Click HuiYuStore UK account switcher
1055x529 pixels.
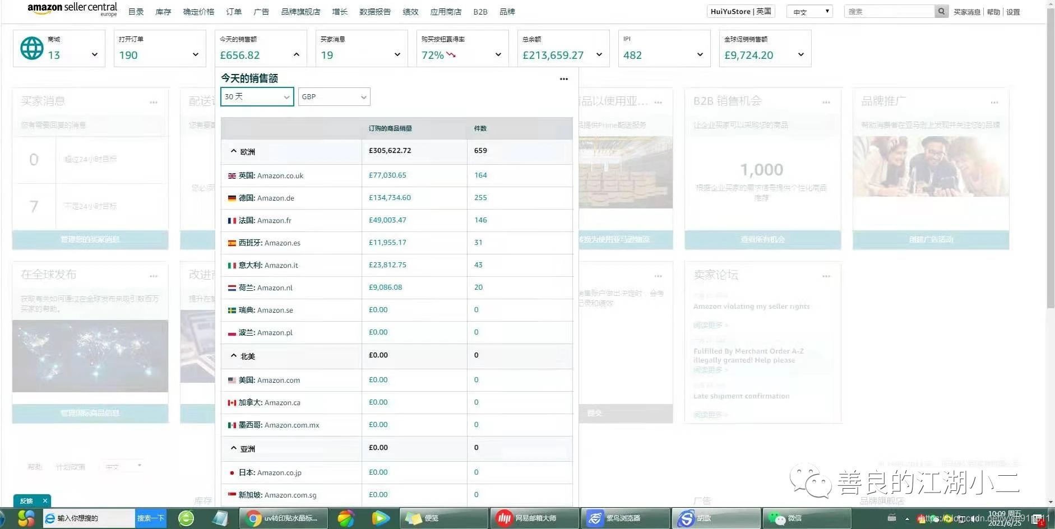741,11
